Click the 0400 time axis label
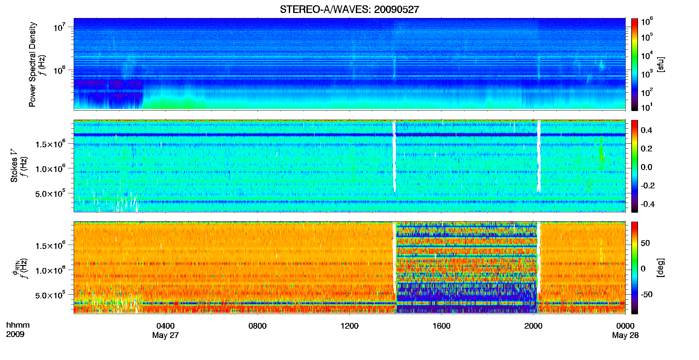 (165, 326)
